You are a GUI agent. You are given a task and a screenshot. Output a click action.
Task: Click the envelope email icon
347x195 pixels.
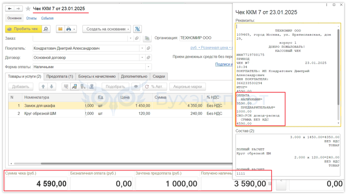[60, 29]
